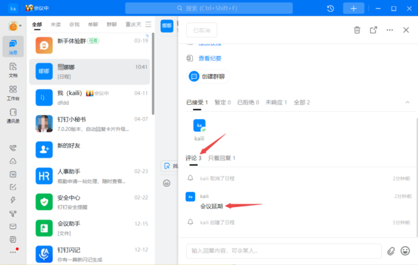
Task: Open the 我 (kaili) conversation
Action: pos(90,98)
